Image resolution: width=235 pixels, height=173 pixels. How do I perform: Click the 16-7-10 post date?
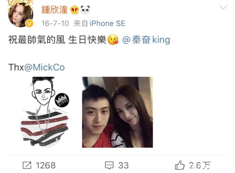click(55, 24)
